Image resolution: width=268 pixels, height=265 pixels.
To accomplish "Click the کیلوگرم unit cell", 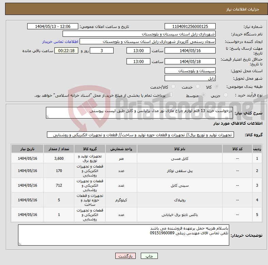I will click(121, 200).
